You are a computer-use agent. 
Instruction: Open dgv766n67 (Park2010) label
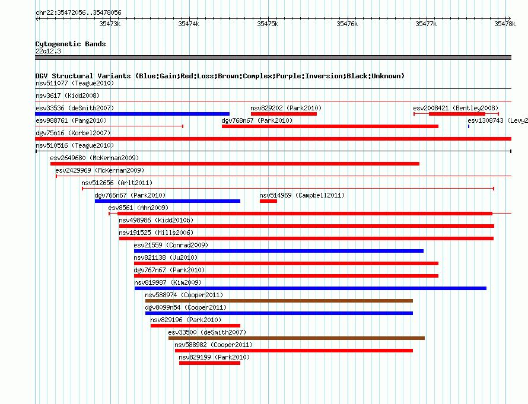[130, 195]
